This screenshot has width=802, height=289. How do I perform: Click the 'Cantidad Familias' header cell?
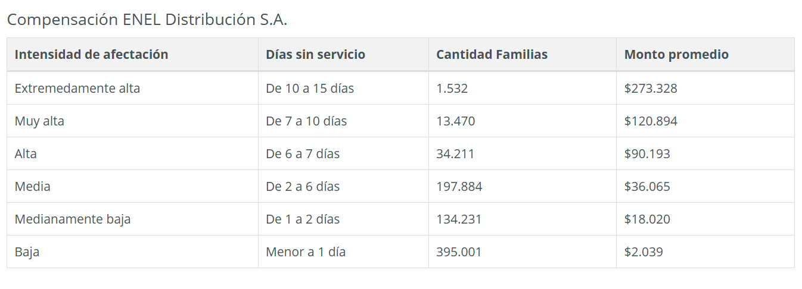pyautogui.click(x=492, y=55)
